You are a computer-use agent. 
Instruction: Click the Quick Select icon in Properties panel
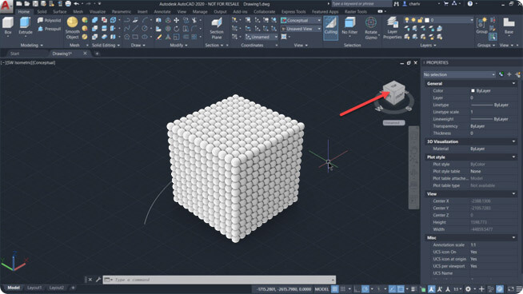pos(517,74)
